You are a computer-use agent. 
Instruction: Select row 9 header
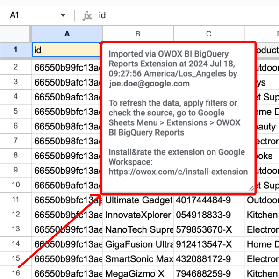coord(16,170)
